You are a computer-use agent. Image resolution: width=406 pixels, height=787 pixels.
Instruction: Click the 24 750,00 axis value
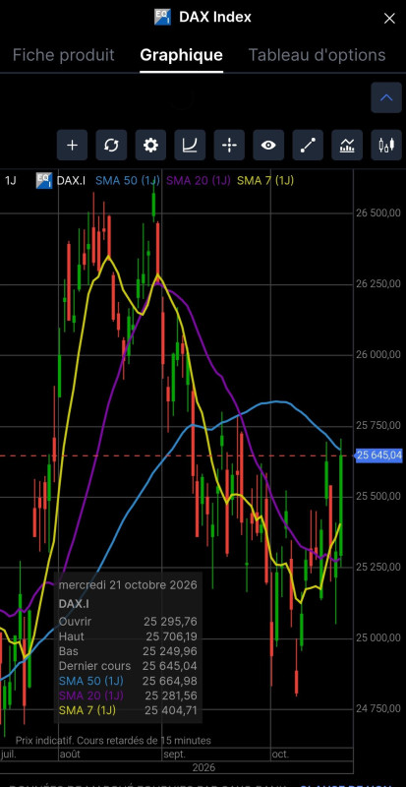coord(378,708)
